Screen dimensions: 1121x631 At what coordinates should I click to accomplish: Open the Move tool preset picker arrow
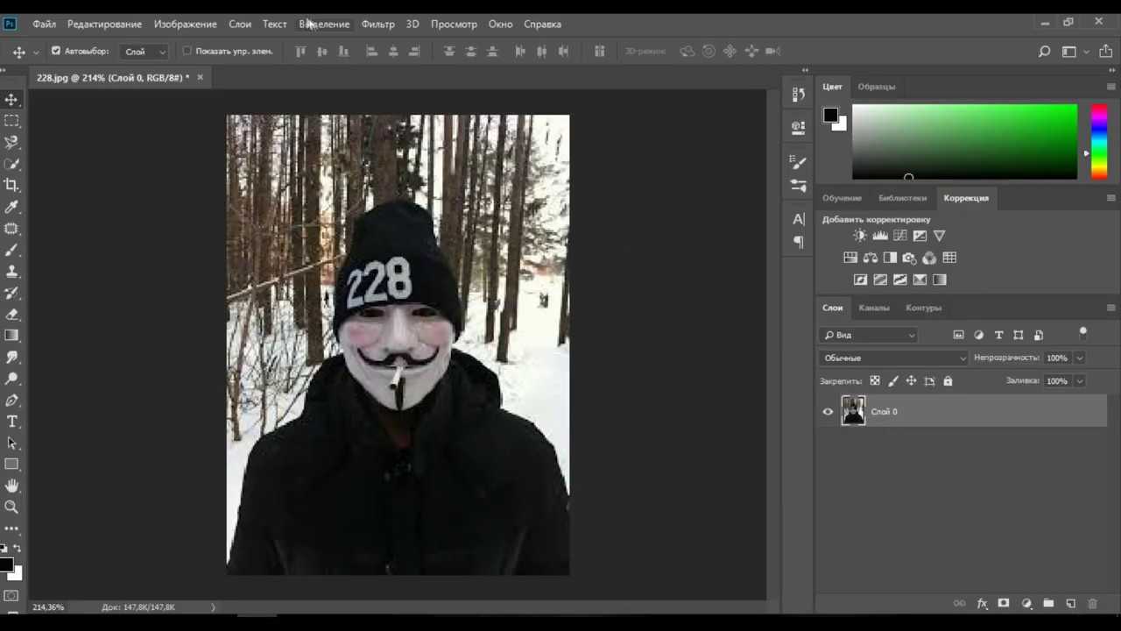[x=36, y=52]
